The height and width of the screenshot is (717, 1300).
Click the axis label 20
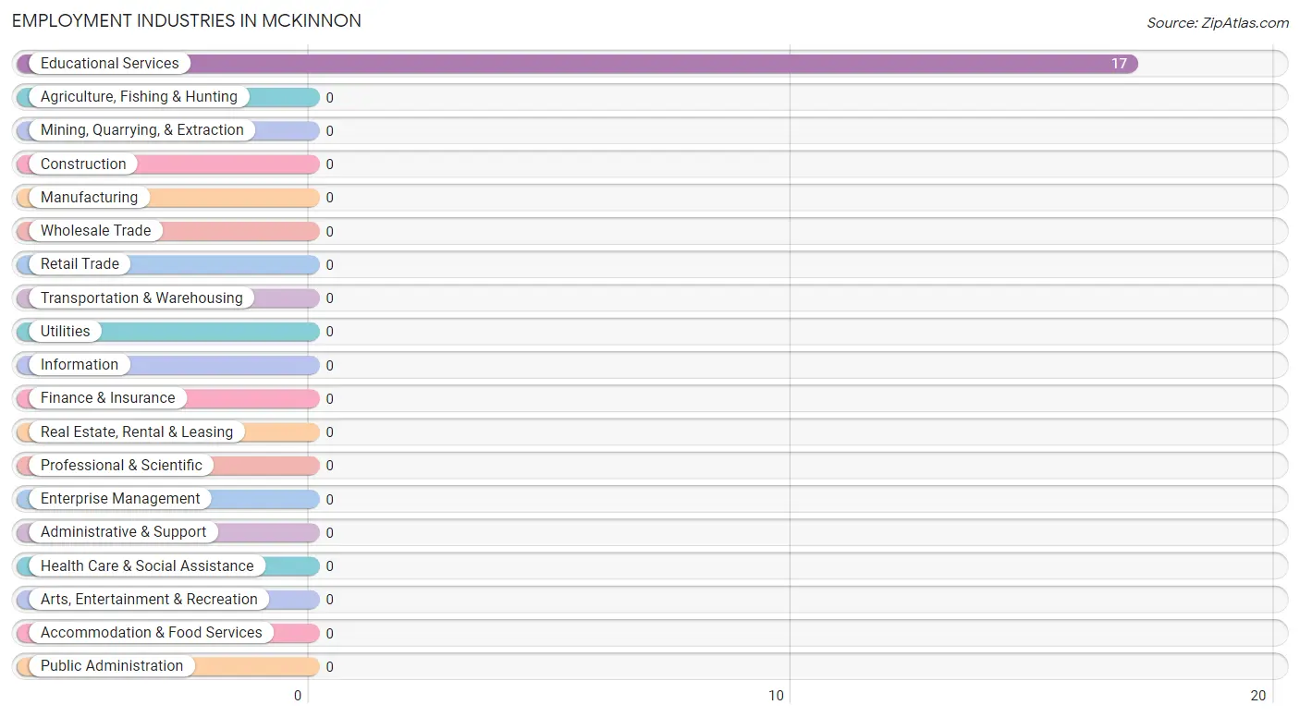pos(1258,696)
